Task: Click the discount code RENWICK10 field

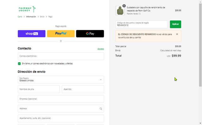Action: (x=142, y=24)
